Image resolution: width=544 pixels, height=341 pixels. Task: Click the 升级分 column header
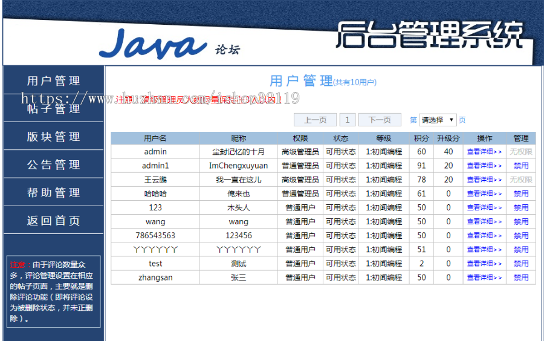[x=448, y=138]
